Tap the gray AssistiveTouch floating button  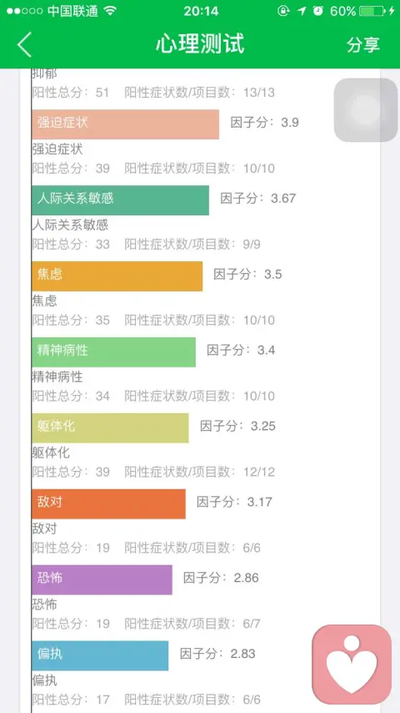coord(366,110)
